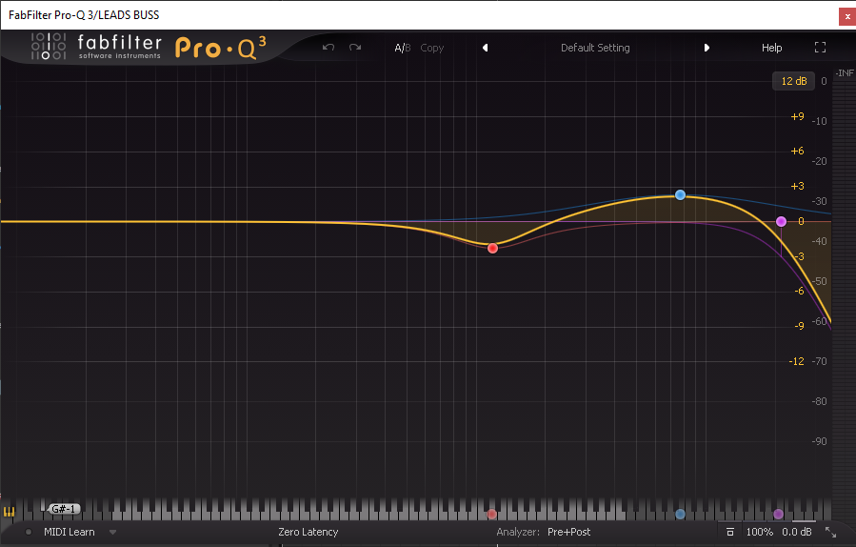Image resolution: width=856 pixels, height=547 pixels.
Task: Toggle the piano display icon
Action: click(10, 512)
